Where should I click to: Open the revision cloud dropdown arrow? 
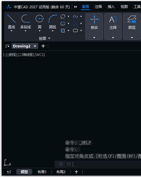pos(81,30)
